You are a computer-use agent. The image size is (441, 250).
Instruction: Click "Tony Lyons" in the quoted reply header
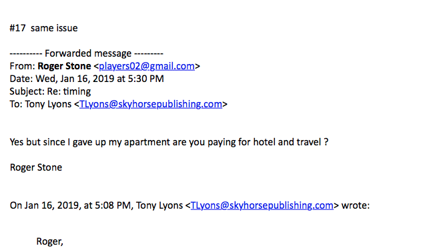(159, 205)
